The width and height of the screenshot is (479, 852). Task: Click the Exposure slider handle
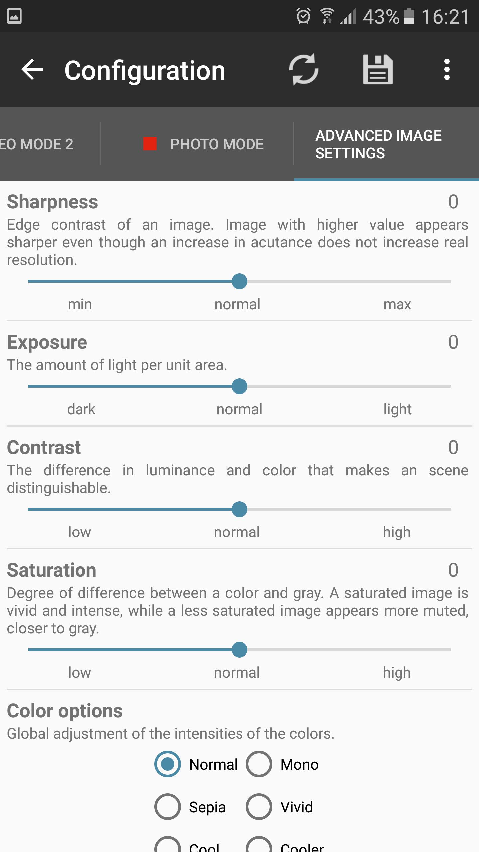click(239, 386)
